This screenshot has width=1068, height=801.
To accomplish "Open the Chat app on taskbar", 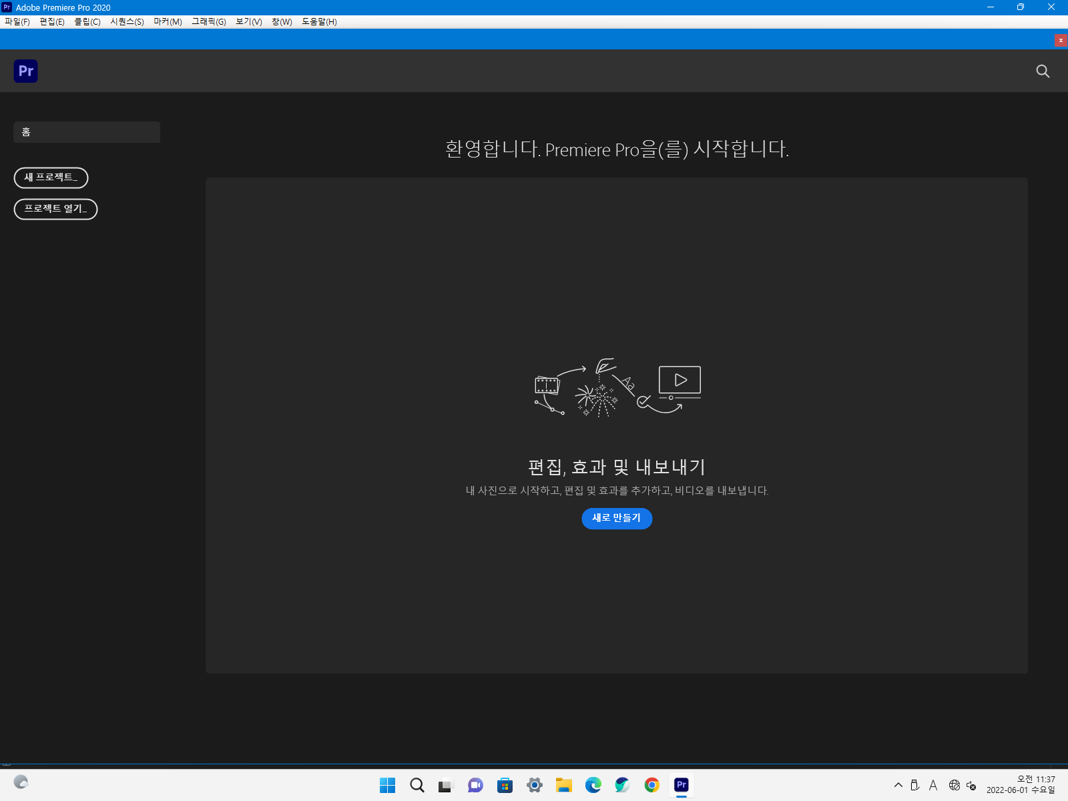I will tap(475, 785).
